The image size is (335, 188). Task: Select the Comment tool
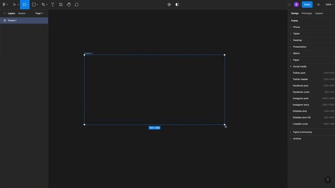[77, 5]
